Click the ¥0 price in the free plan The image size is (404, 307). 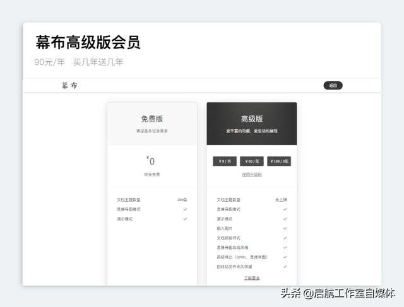click(151, 161)
